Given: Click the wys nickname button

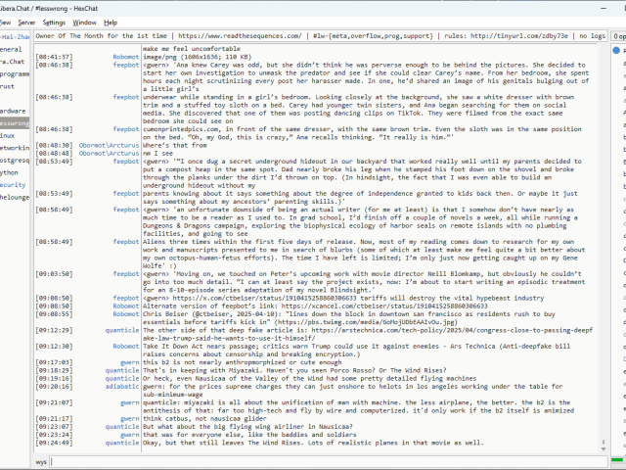Looking at the screenshot, I should coord(41,460).
